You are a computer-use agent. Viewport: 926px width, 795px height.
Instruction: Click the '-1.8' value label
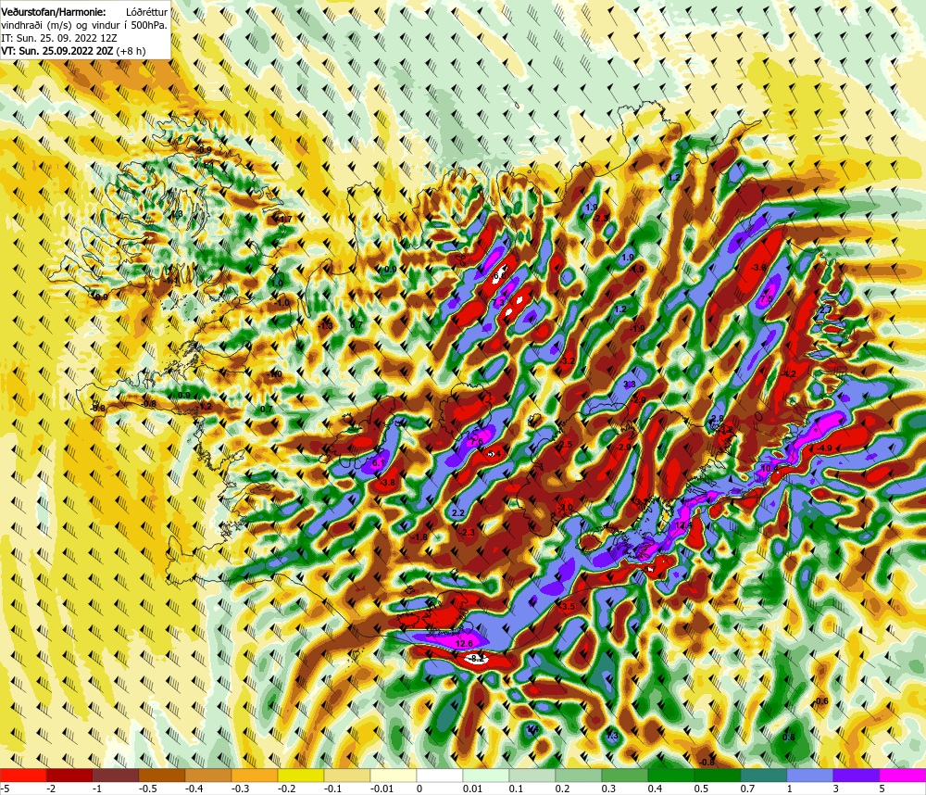pyautogui.click(x=419, y=536)
